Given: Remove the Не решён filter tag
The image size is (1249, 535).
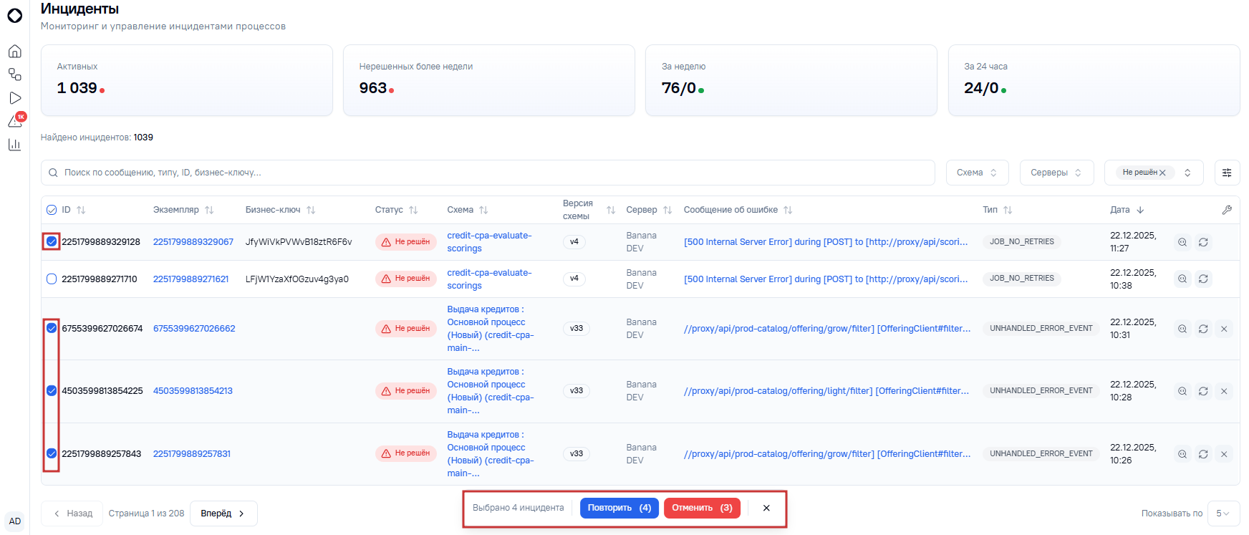Looking at the screenshot, I should coord(1162,173).
